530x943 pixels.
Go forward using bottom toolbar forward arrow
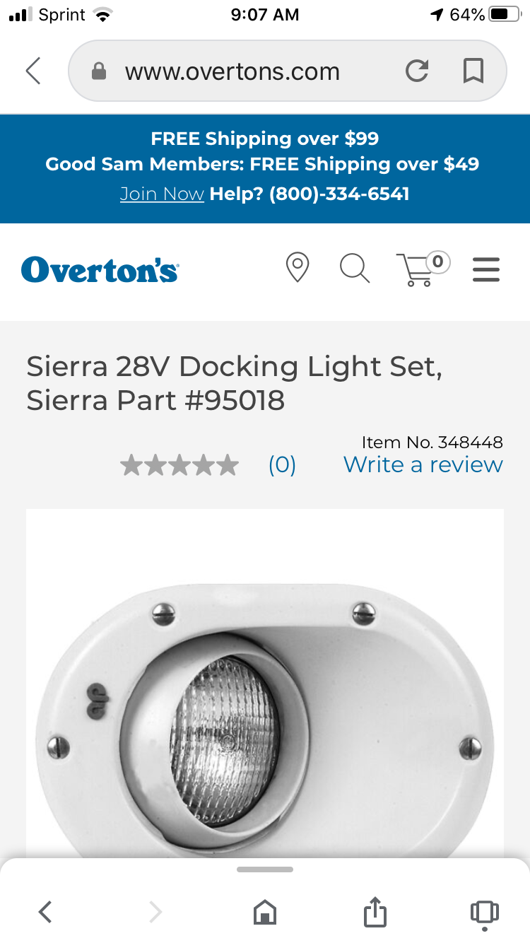155,912
